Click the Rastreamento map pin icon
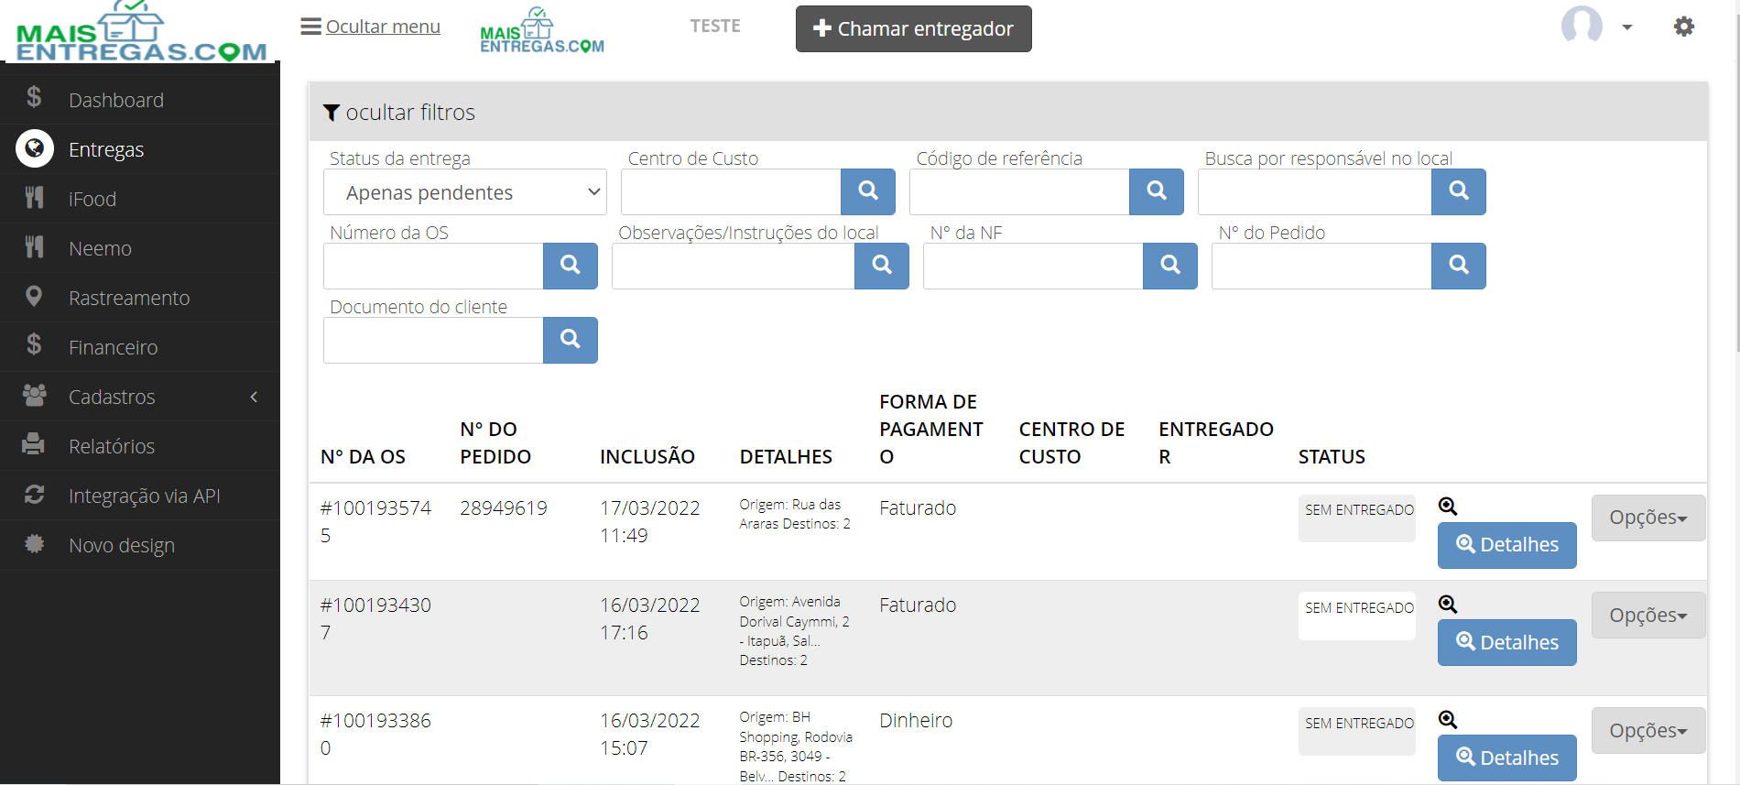This screenshot has width=1740, height=785. 34,297
